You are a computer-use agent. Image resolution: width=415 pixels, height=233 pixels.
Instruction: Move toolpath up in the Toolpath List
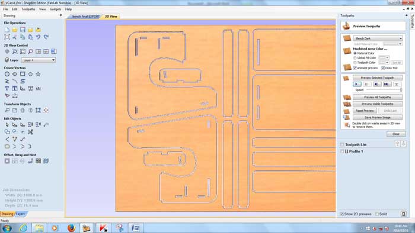coord(398,144)
